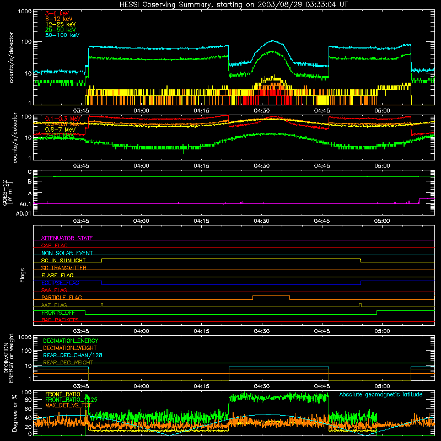Viewport: 441px width, 441px height.
Task: Select the red 3-6 keV legend label
Action: coord(57,13)
